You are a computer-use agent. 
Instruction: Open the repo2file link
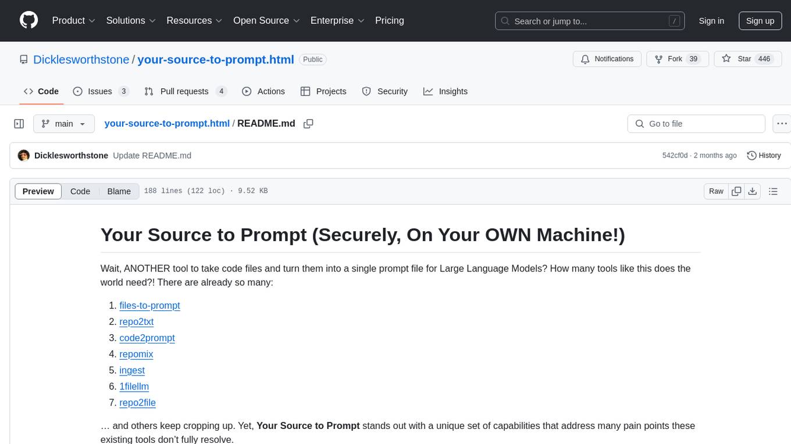coord(137,403)
